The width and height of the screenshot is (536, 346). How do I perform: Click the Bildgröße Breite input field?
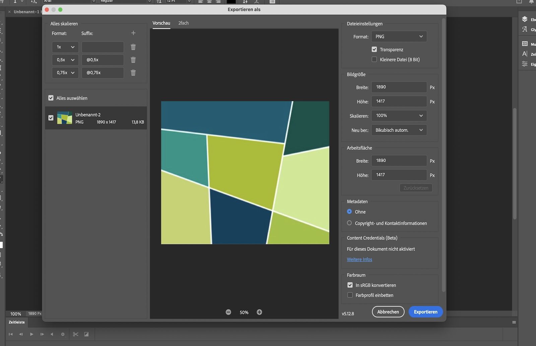point(399,87)
